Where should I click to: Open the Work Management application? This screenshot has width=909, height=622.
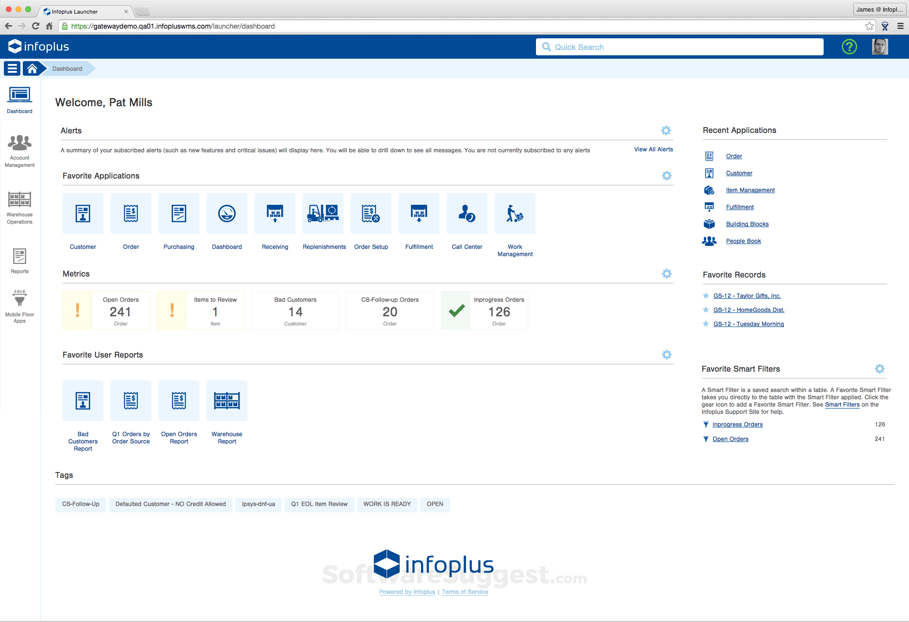pyautogui.click(x=514, y=213)
